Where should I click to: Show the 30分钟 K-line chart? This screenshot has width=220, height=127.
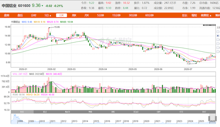(x=133, y=15)
